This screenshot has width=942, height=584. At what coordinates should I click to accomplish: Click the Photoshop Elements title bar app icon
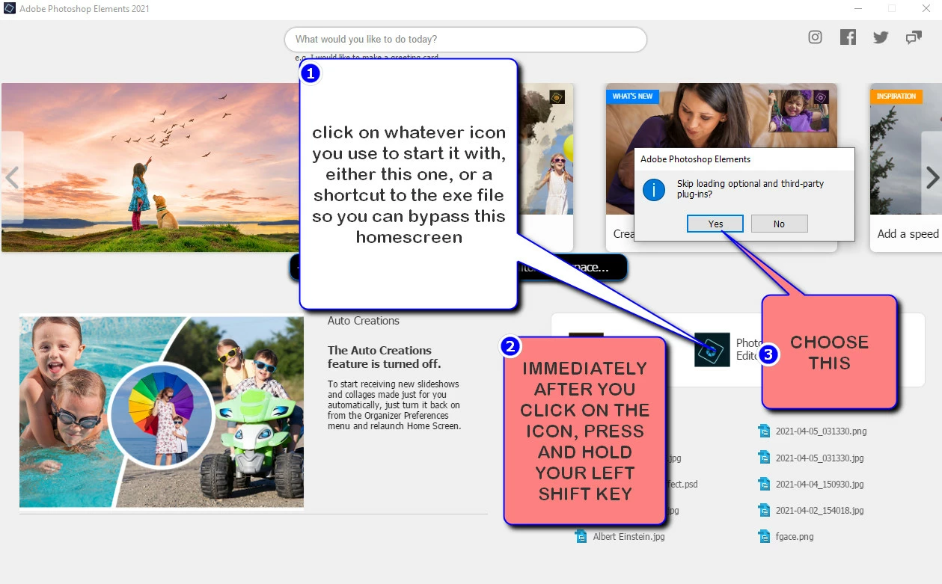[10, 8]
